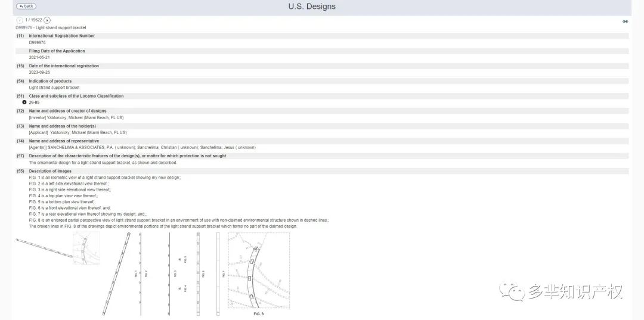Open the FIG. 6 front view drawing
The image size is (644, 320).
click(199, 274)
